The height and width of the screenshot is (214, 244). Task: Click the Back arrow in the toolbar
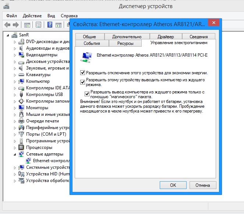pos(7,25)
